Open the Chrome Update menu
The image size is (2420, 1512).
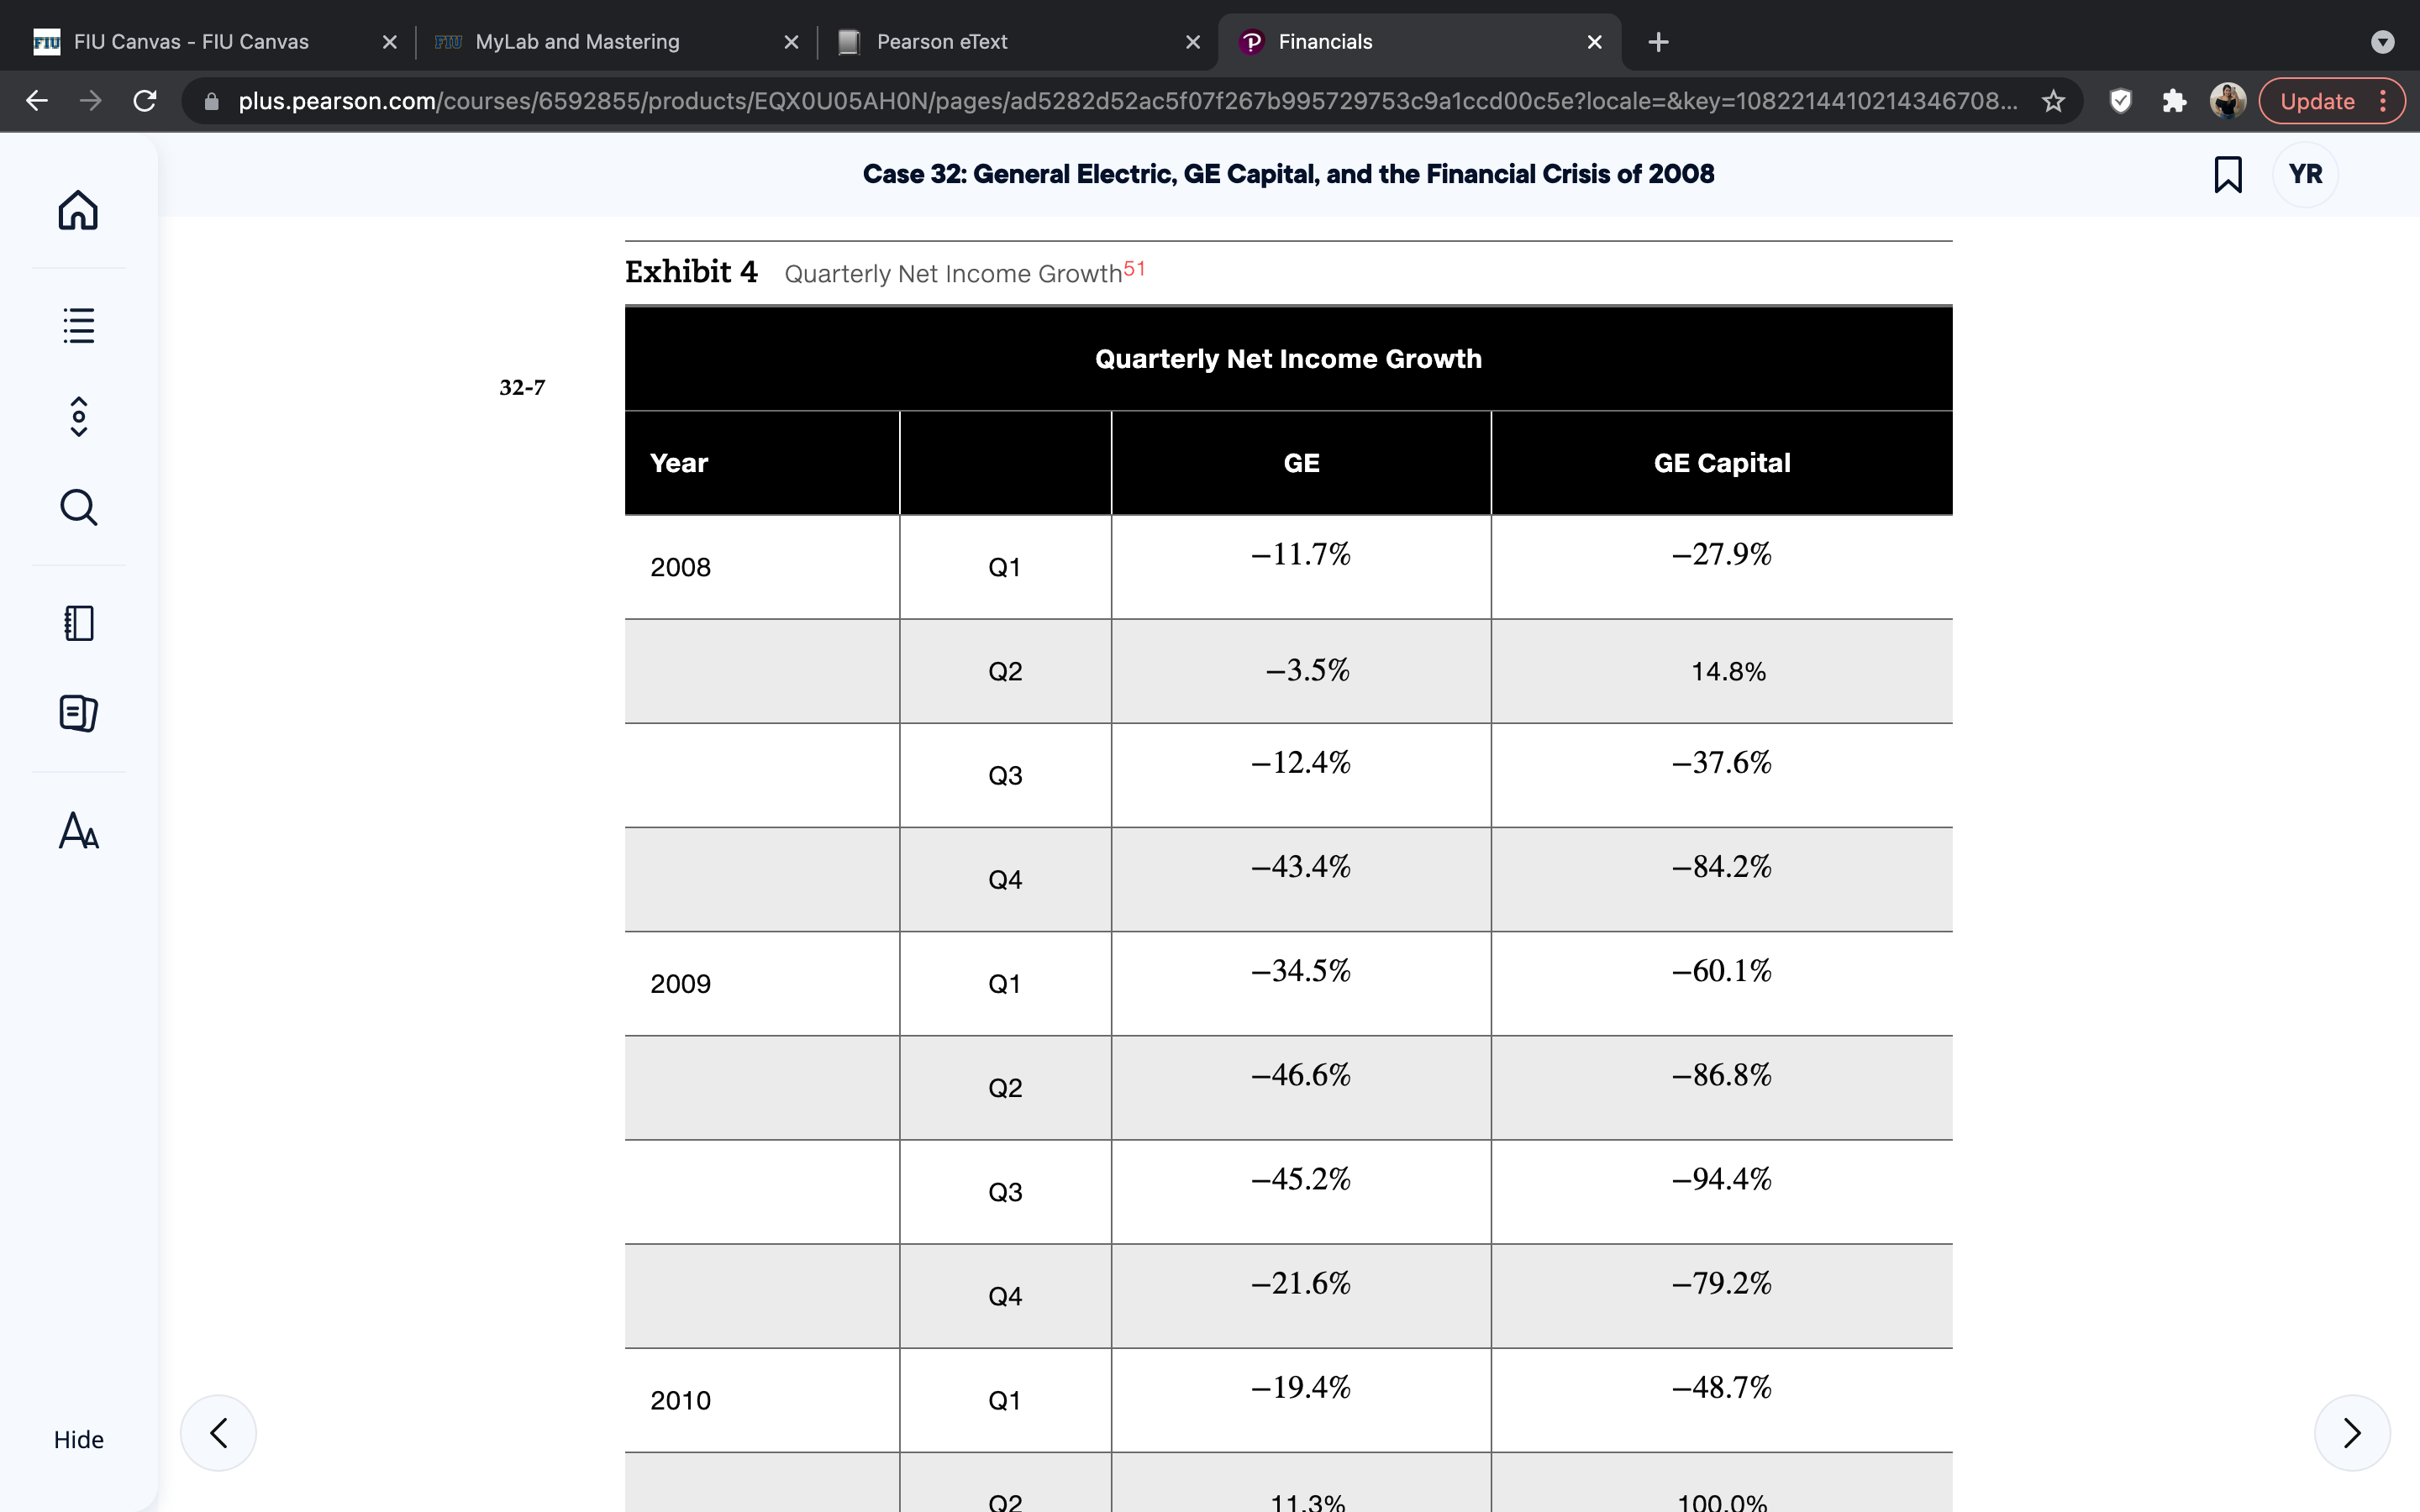click(2332, 101)
